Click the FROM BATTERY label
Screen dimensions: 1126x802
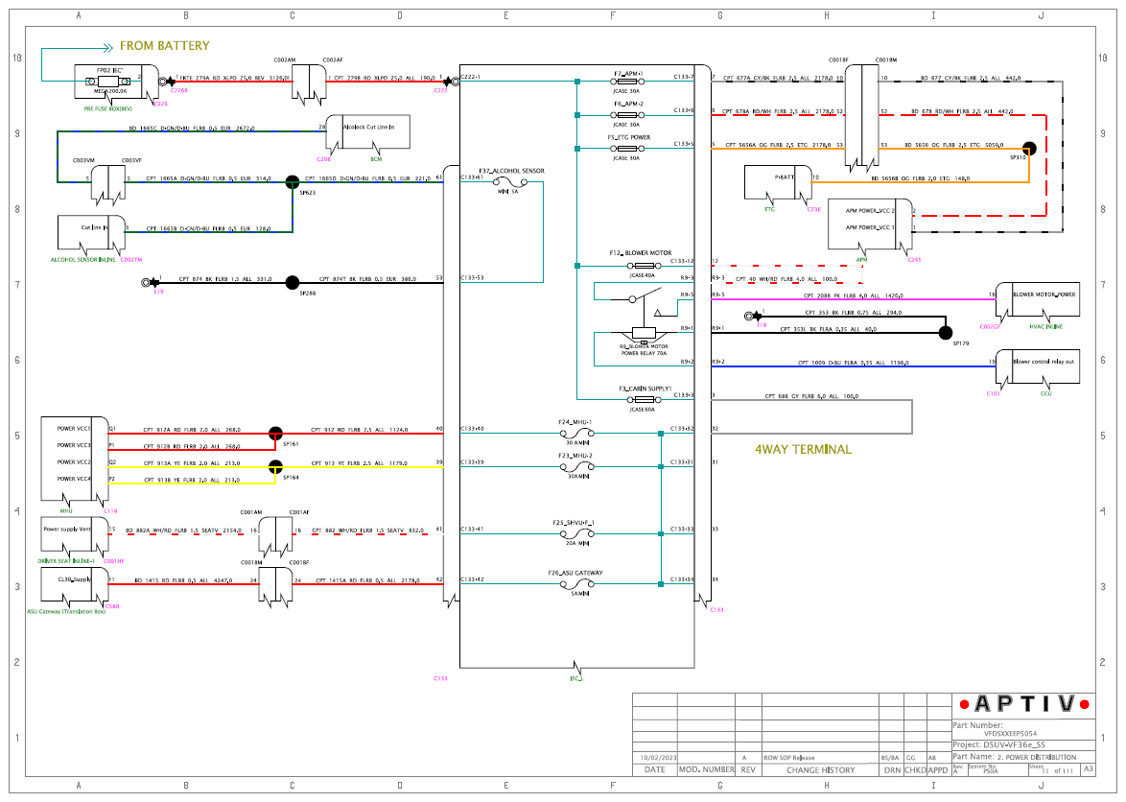click(164, 46)
